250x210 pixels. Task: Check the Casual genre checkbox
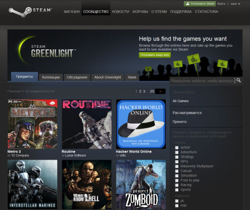tap(177, 171)
